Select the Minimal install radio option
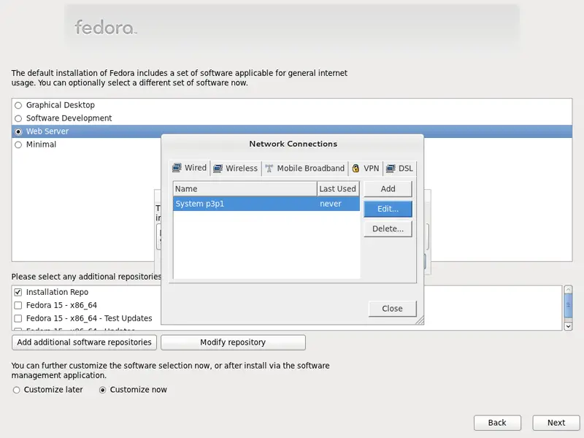 click(18, 145)
